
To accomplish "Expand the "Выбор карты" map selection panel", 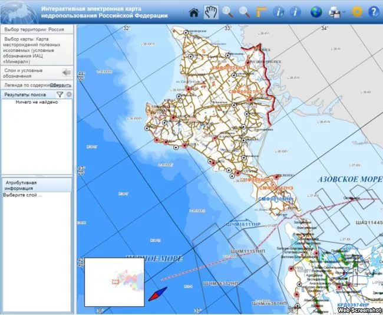I will point(37,50).
